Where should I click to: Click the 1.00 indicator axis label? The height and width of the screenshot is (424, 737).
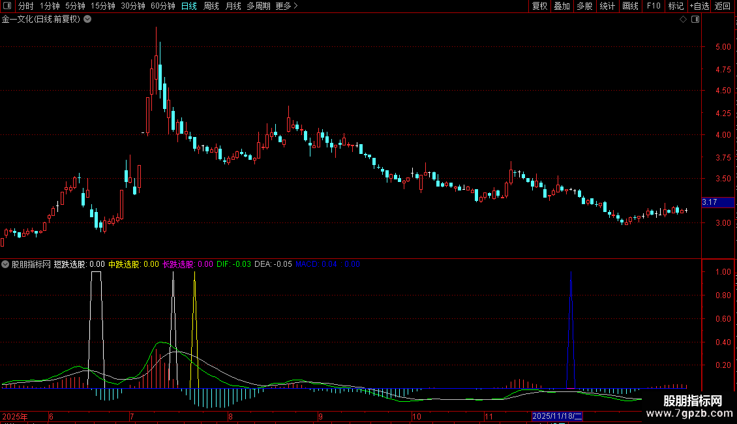coord(723,272)
